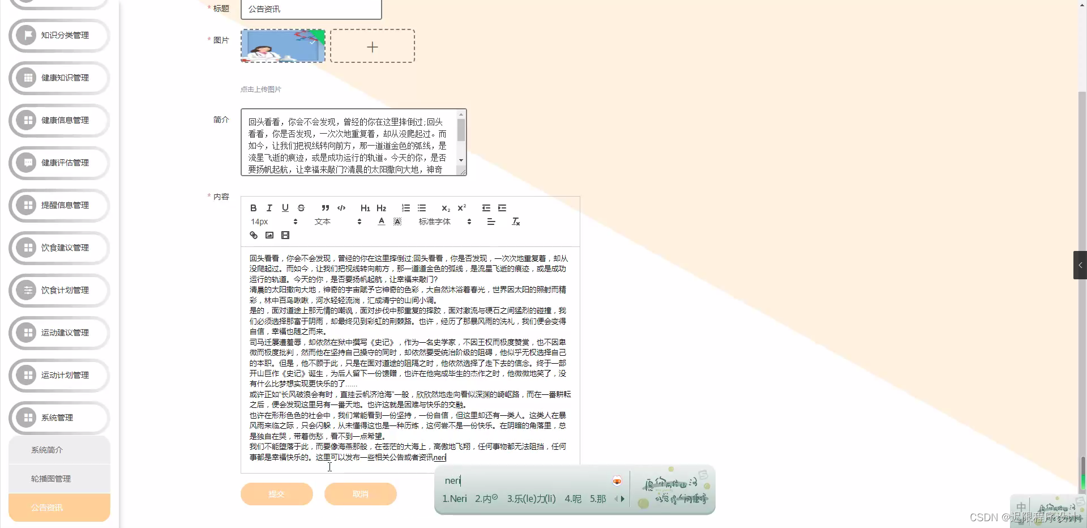Select 公告资讯 in the system menu
The width and height of the screenshot is (1087, 528).
(x=48, y=507)
